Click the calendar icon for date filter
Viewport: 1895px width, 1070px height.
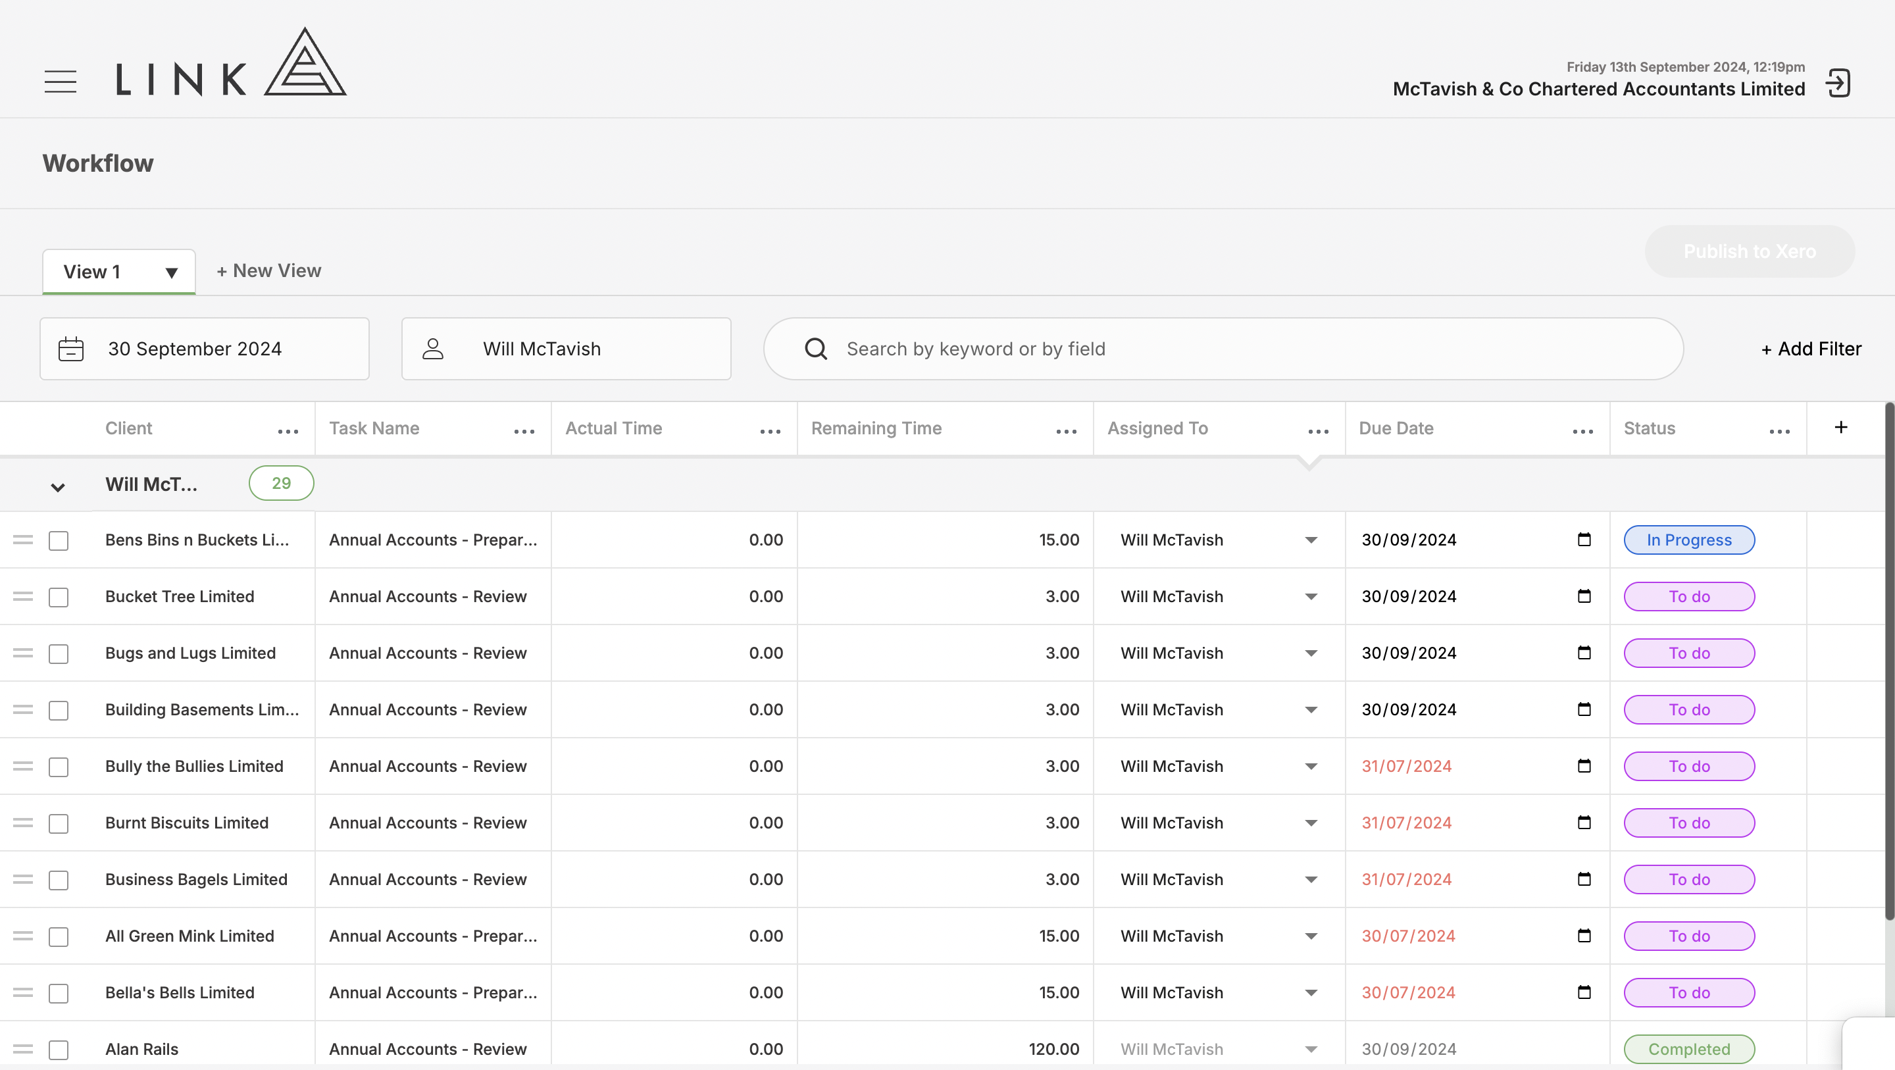[x=72, y=349]
